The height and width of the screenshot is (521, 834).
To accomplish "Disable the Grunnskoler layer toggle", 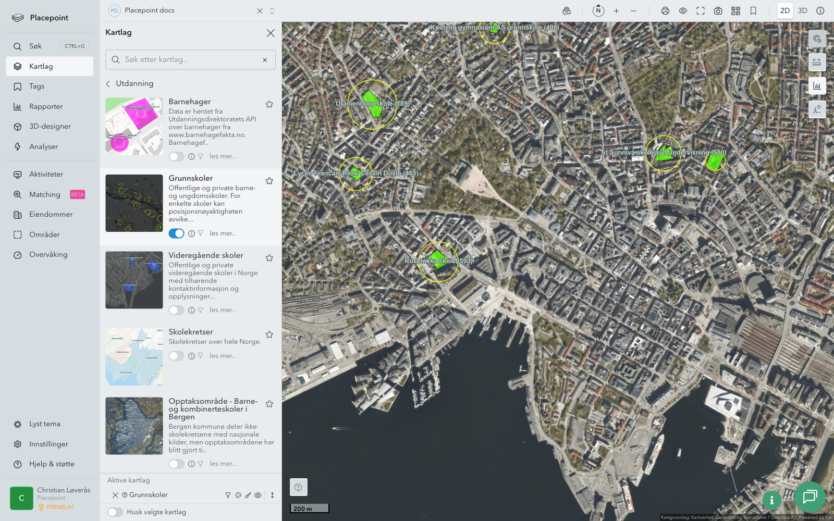I will (x=176, y=233).
